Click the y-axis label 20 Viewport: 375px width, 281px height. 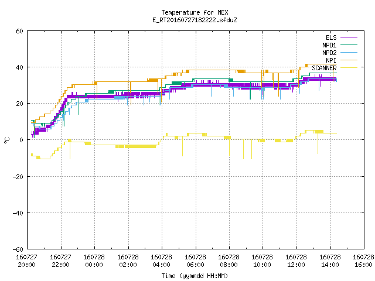[19, 104]
